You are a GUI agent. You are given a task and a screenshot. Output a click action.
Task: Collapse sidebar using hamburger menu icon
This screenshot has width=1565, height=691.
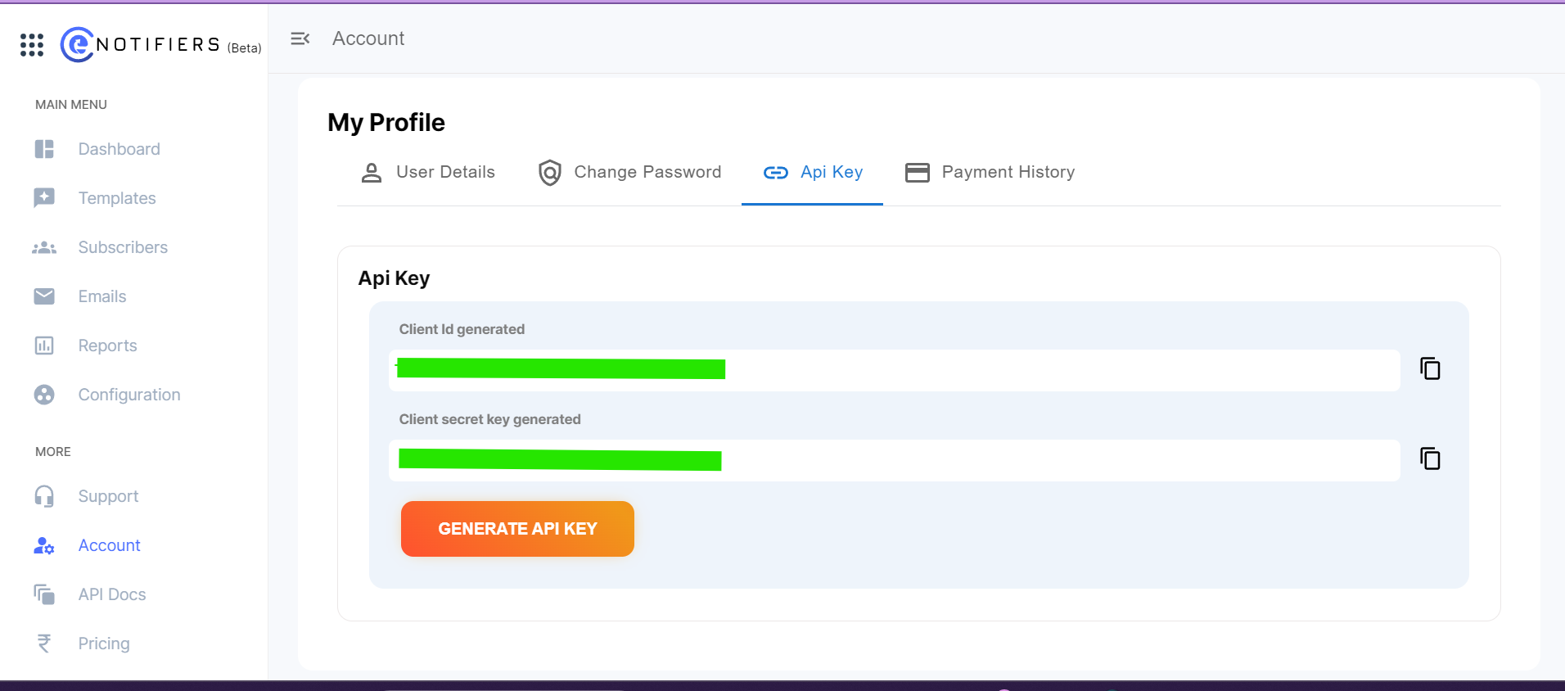click(300, 38)
